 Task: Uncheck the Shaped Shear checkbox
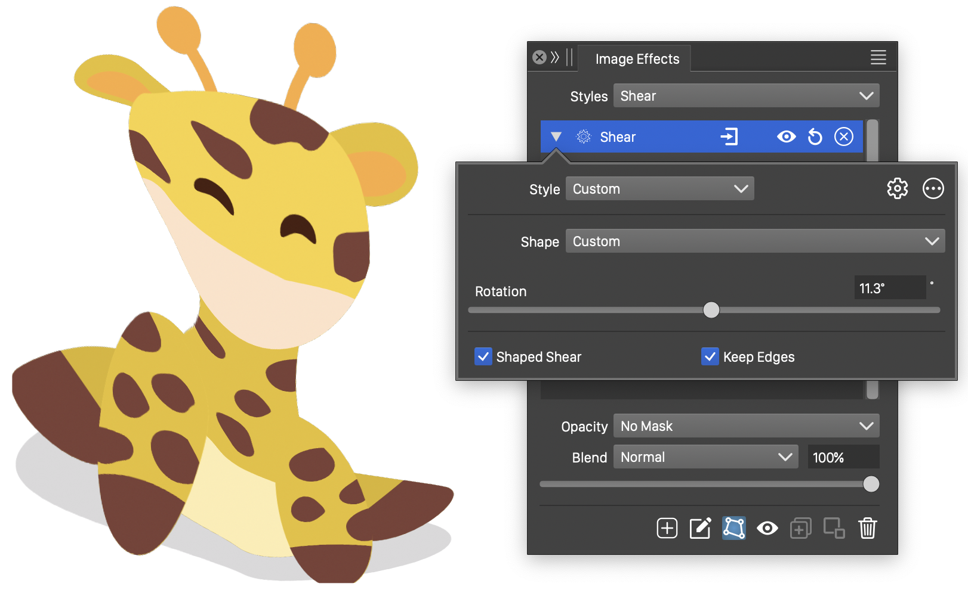pyautogui.click(x=483, y=356)
